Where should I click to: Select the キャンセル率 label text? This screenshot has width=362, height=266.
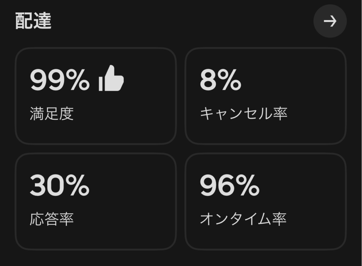pos(244,114)
